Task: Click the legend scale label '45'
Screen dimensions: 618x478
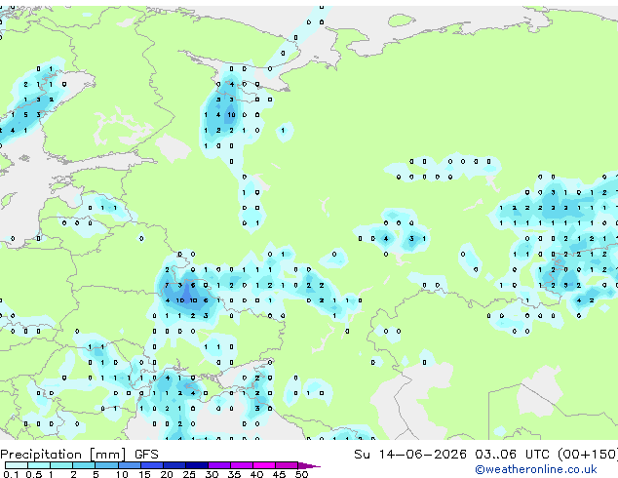Action: (x=279, y=474)
